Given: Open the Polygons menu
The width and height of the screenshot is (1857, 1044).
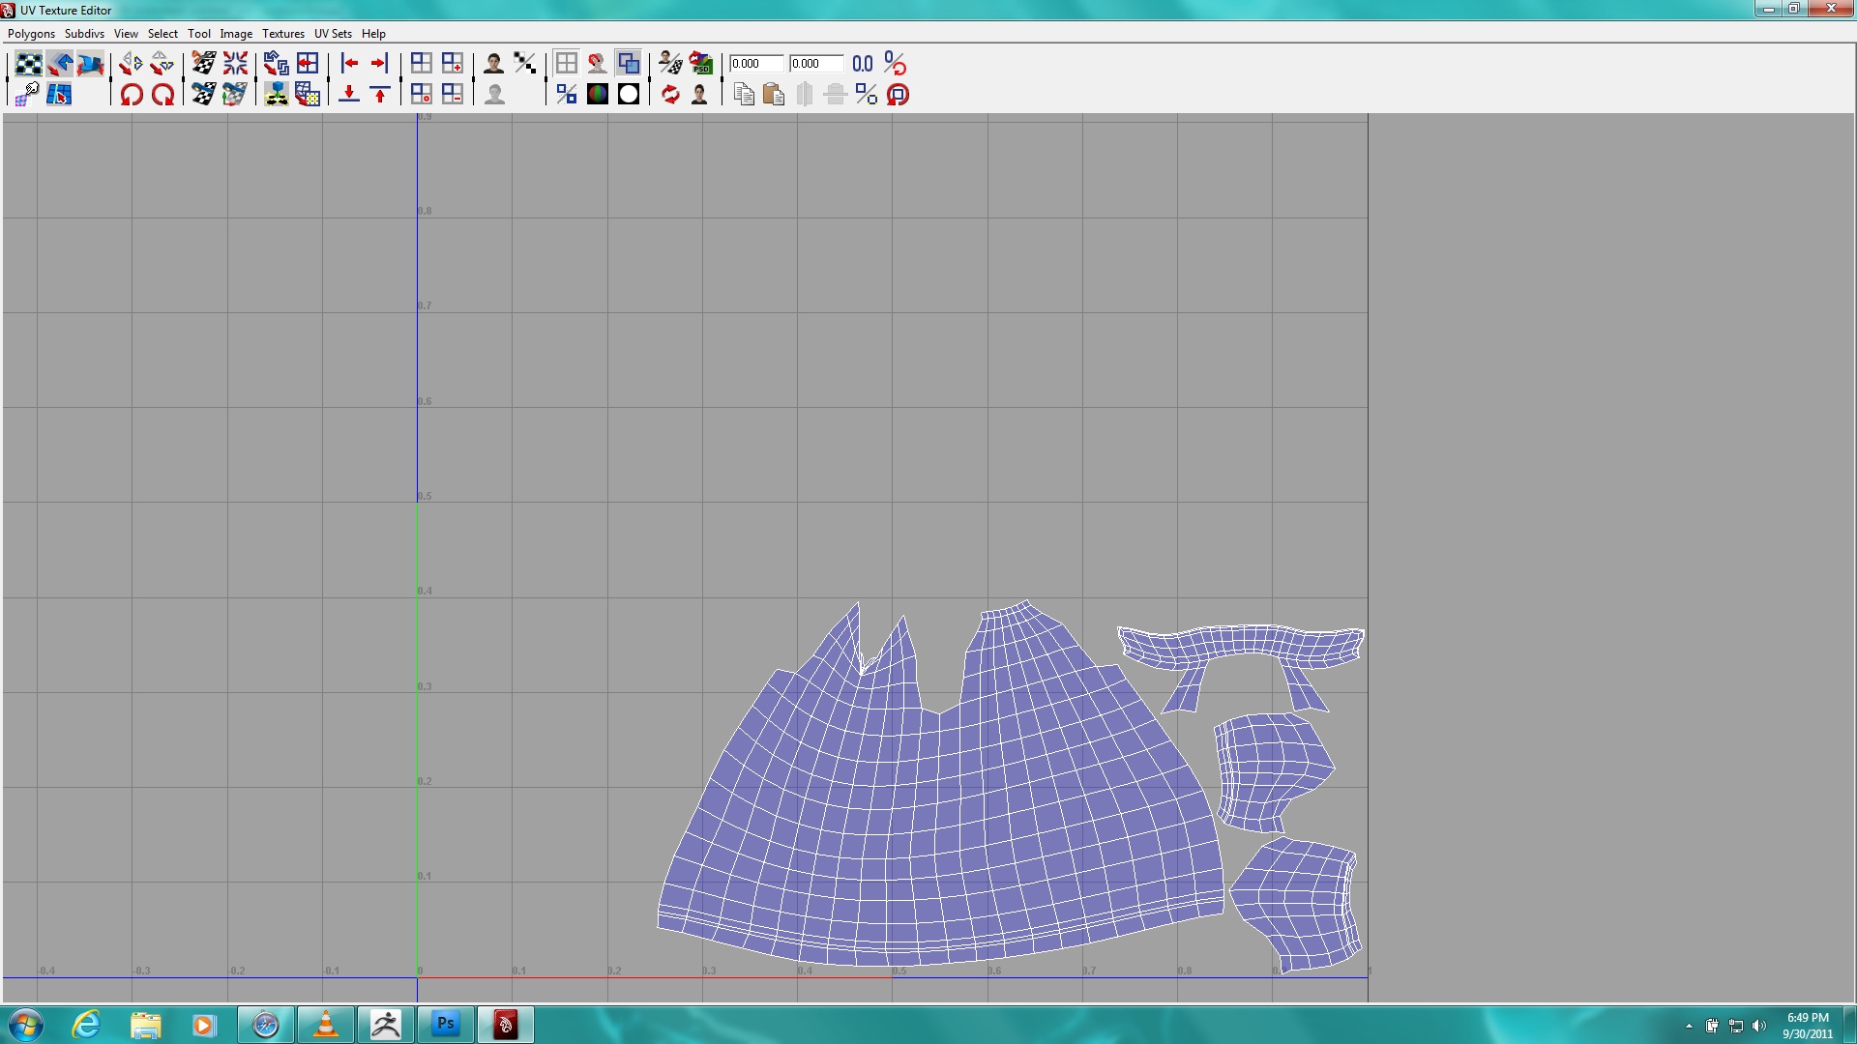Looking at the screenshot, I should coord(31,33).
